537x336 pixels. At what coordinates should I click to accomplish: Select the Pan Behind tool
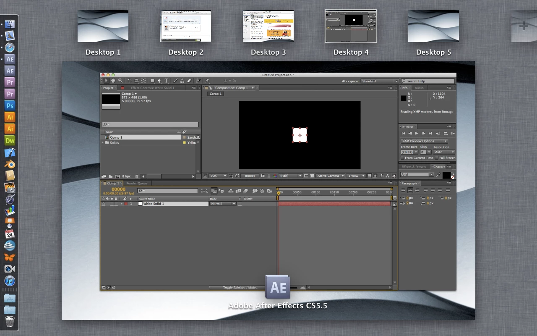pyautogui.click(x=143, y=81)
